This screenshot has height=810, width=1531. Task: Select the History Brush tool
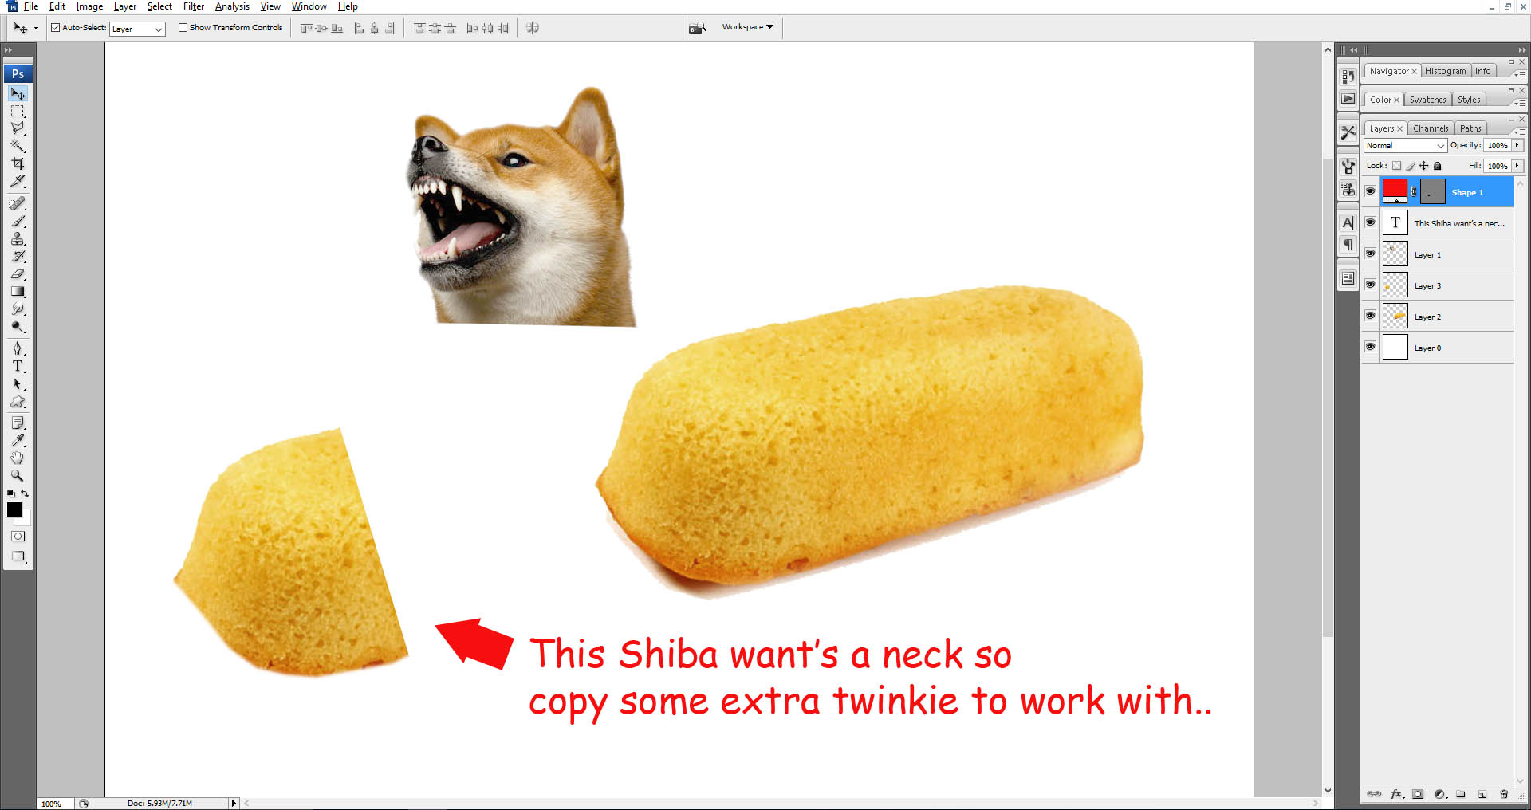pyautogui.click(x=18, y=257)
